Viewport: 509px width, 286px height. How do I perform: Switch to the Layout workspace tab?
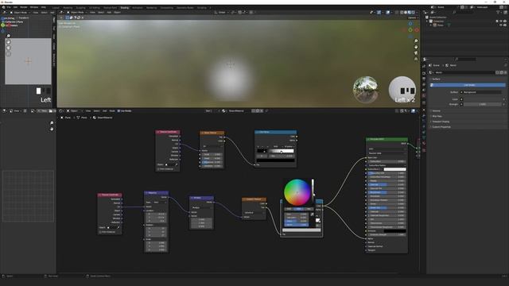tap(56, 7)
